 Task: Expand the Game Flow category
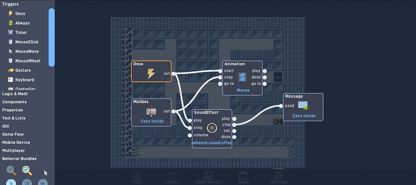point(13,134)
